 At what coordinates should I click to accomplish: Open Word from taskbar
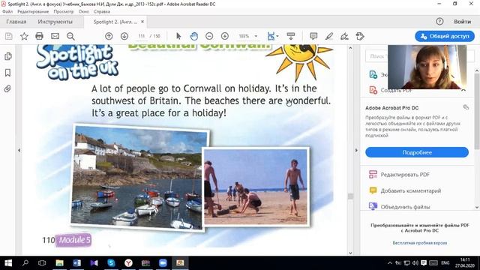pyautogui.click(x=76, y=263)
